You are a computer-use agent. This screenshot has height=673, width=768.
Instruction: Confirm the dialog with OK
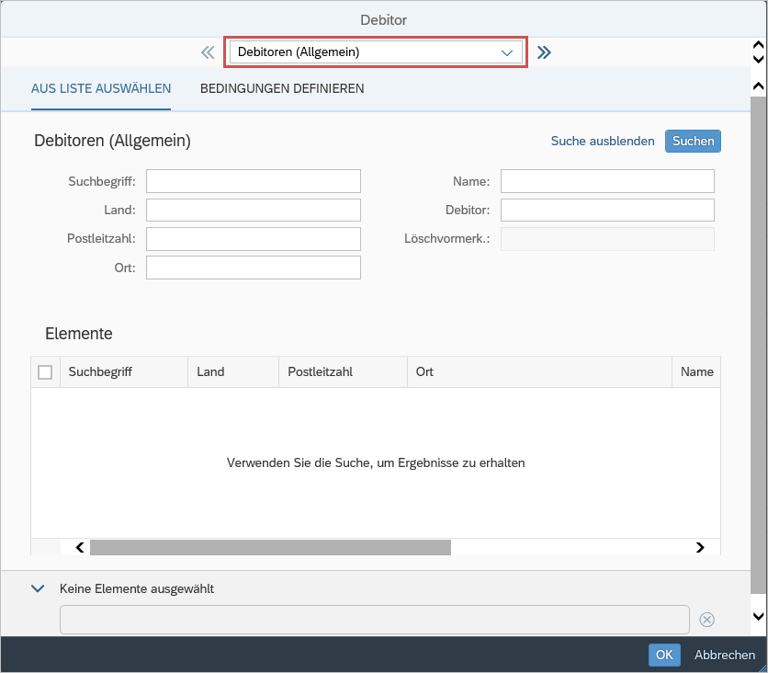tap(664, 655)
